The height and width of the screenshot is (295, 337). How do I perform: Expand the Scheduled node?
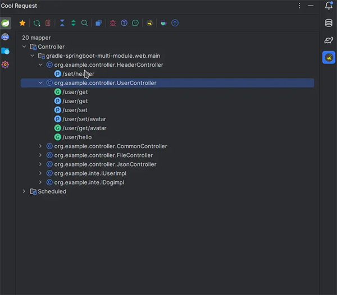pos(24,191)
